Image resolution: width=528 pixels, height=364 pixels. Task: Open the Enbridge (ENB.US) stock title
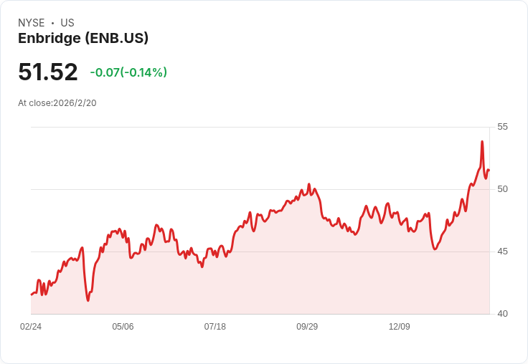tap(83, 39)
